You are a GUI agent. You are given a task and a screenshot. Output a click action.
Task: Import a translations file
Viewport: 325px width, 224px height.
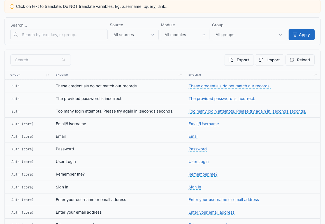(270, 60)
